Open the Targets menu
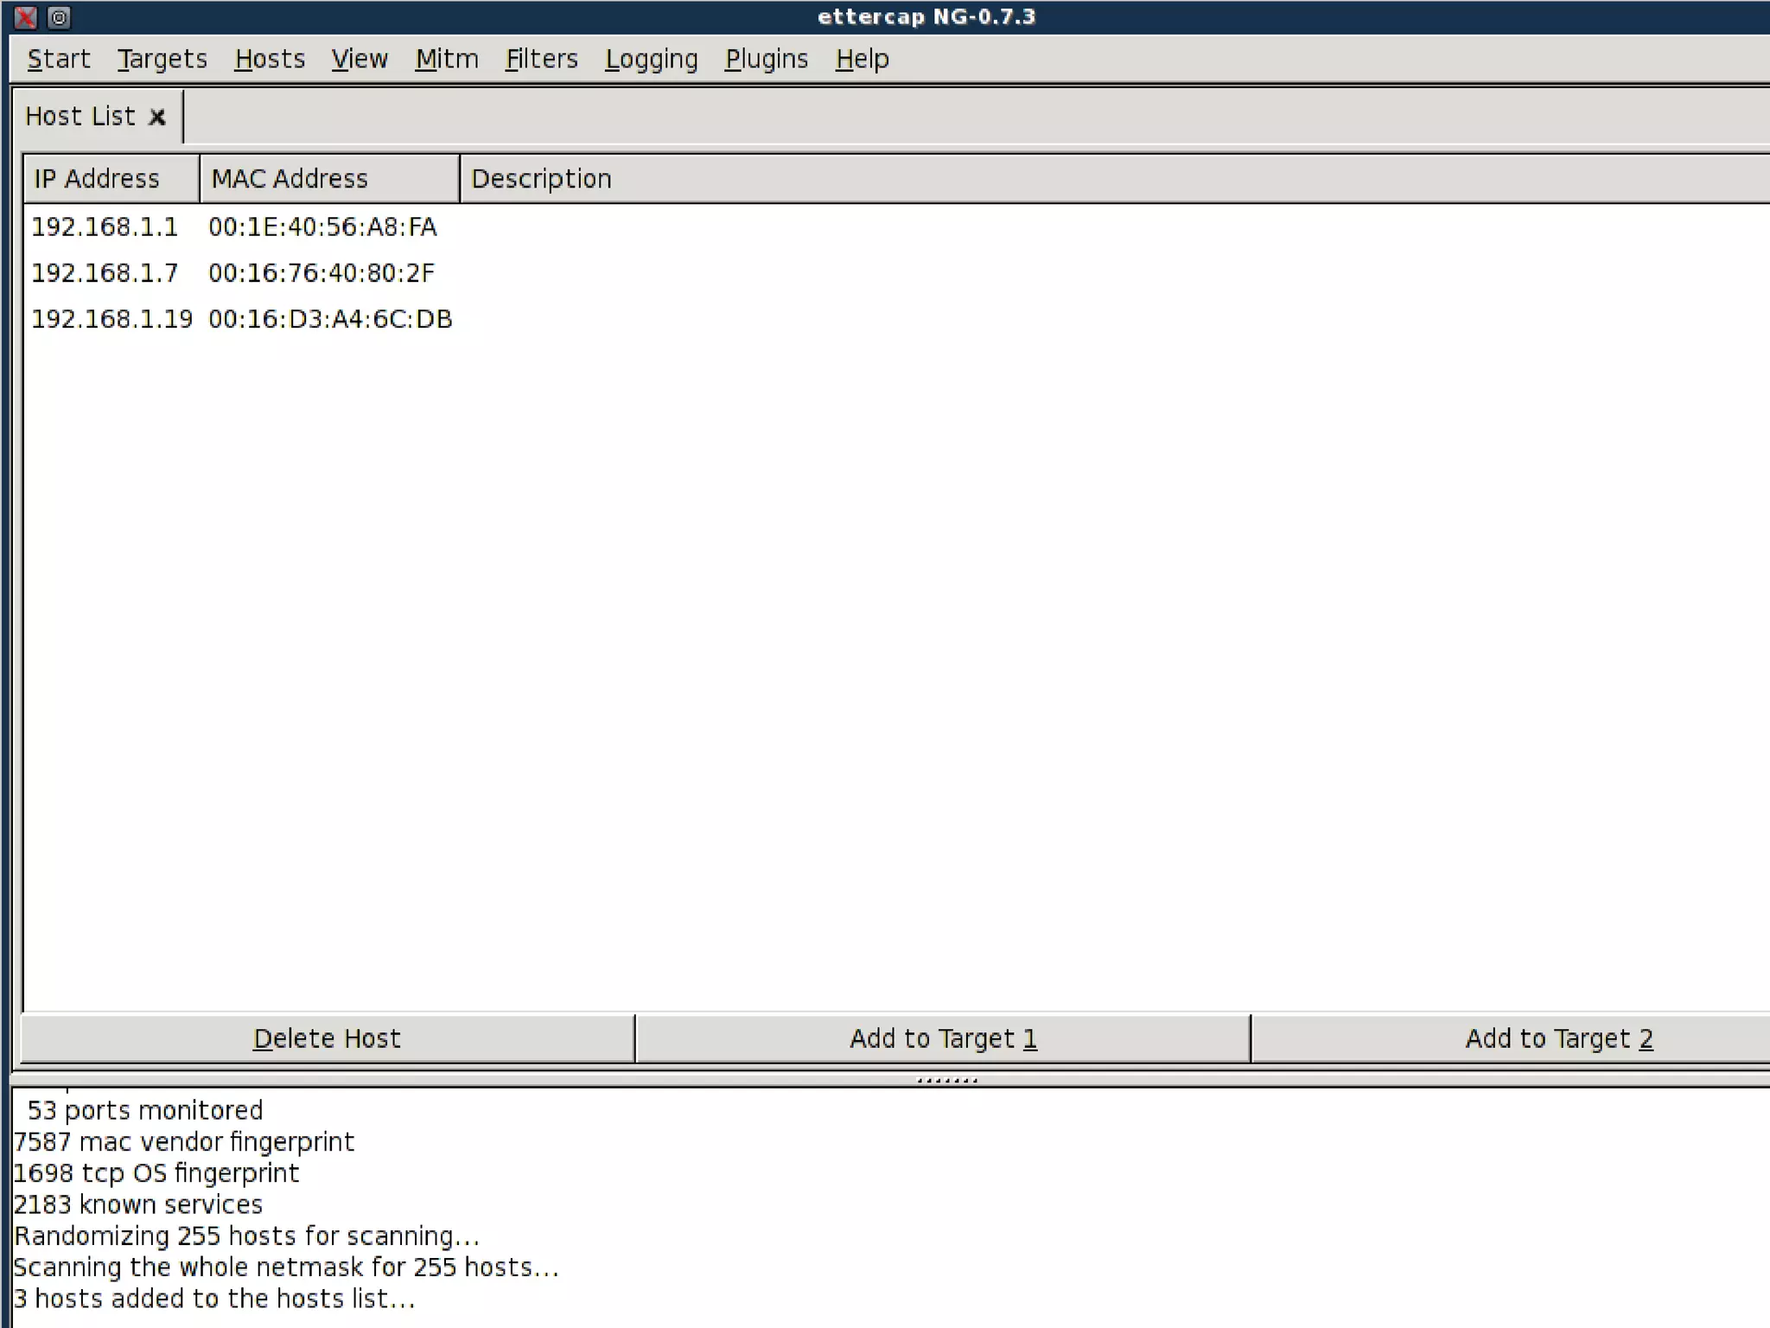The image size is (1770, 1328). (162, 59)
